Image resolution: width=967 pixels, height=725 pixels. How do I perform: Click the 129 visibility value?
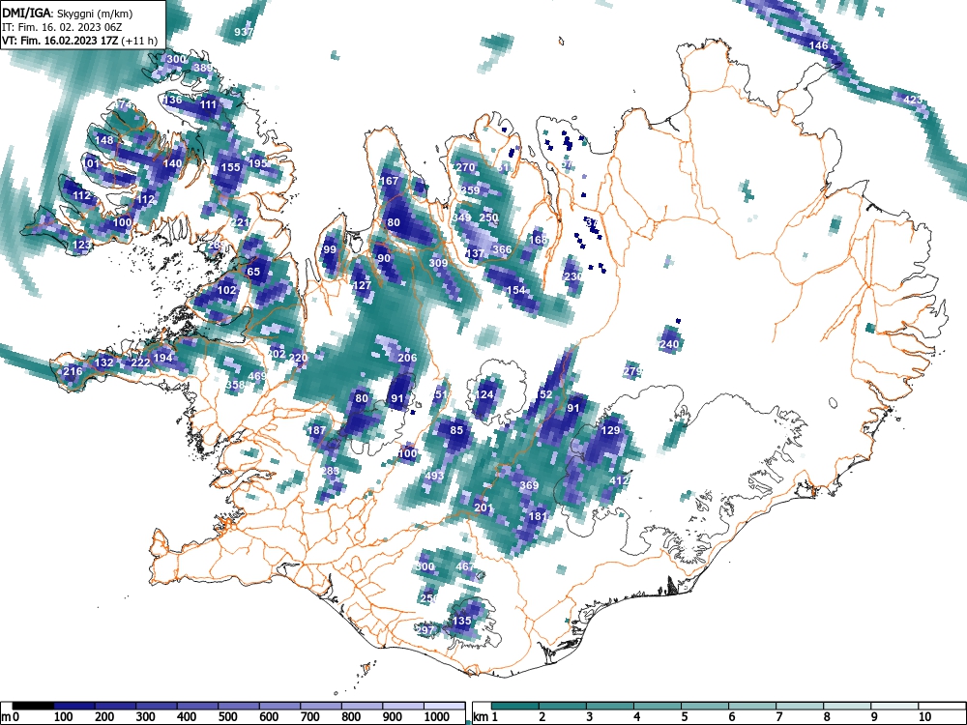coord(610,430)
